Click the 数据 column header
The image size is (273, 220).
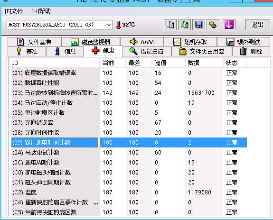click(x=204, y=63)
